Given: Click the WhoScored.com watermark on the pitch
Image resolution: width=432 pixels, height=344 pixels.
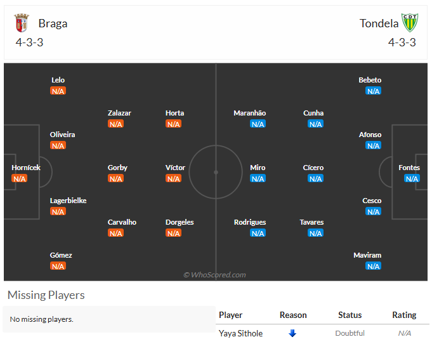Looking at the screenshot, I should (x=214, y=275).
